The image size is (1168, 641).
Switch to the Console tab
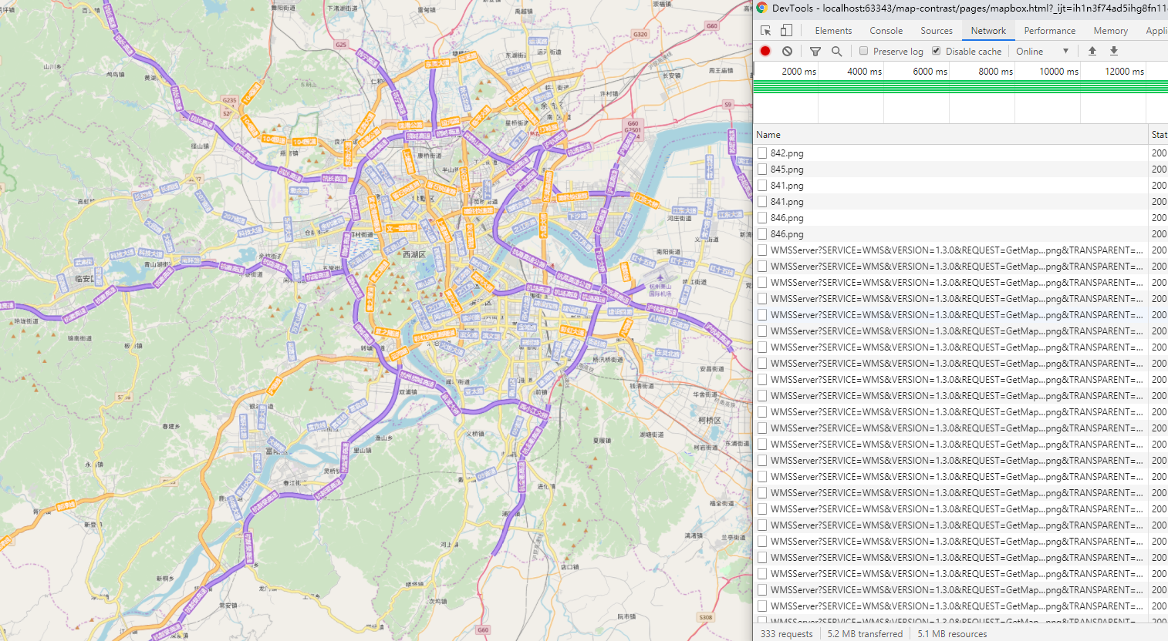pos(886,31)
